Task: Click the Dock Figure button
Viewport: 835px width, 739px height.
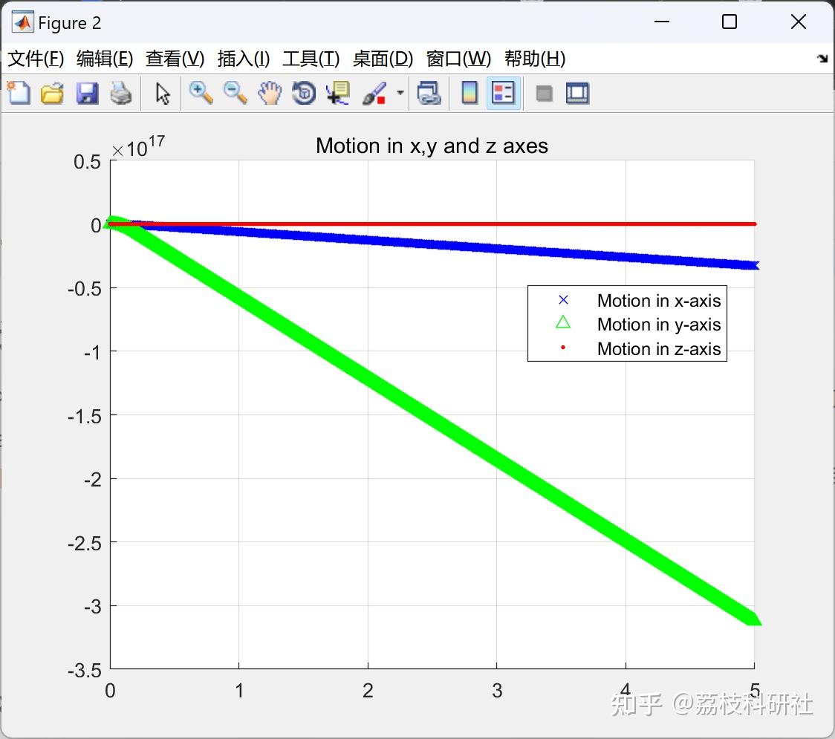Action: point(577,94)
